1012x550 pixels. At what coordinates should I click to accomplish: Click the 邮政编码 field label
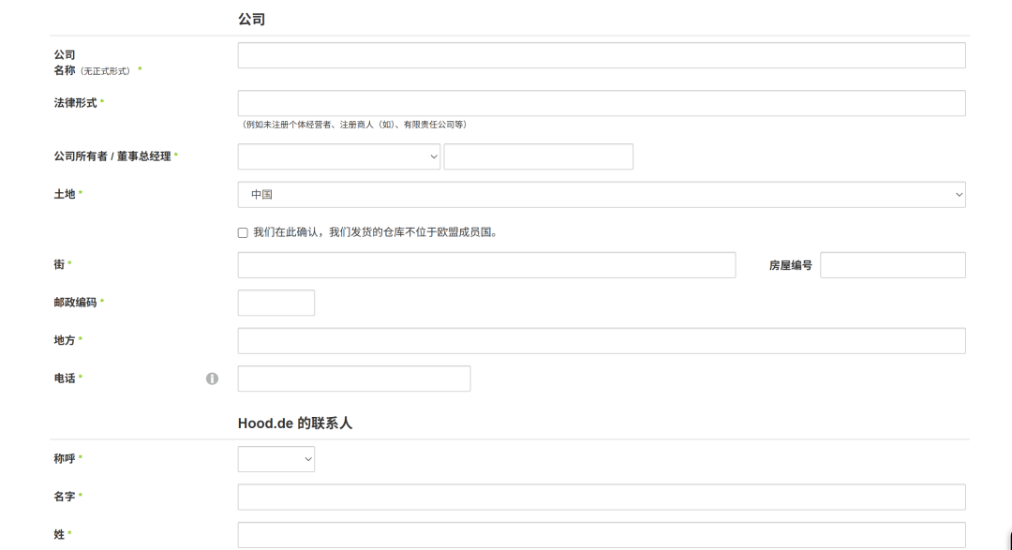pyautogui.click(x=75, y=303)
